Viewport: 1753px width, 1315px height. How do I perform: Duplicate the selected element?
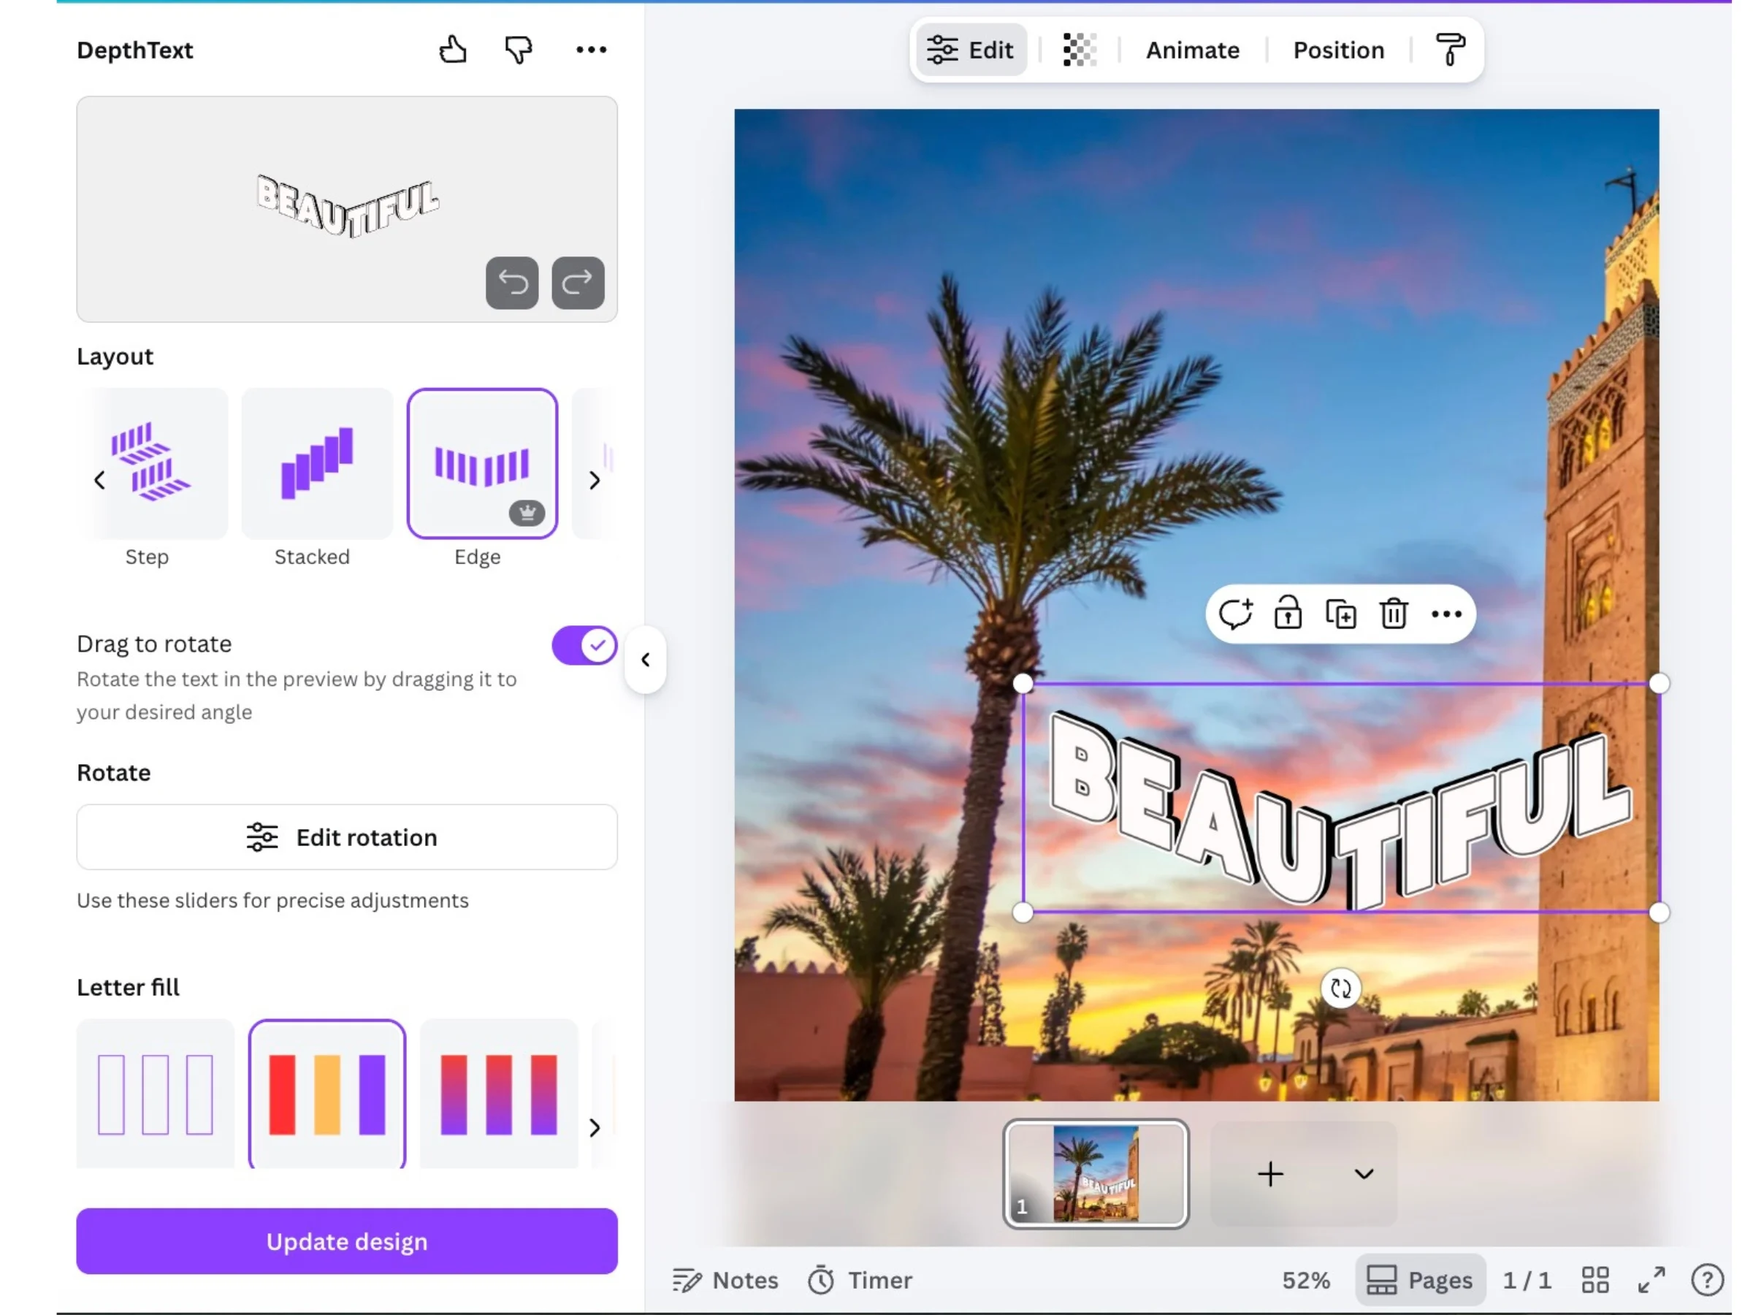(1341, 614)
